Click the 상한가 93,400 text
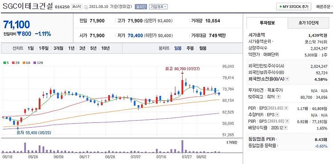 pyautogui.click(x=158, y=21)
